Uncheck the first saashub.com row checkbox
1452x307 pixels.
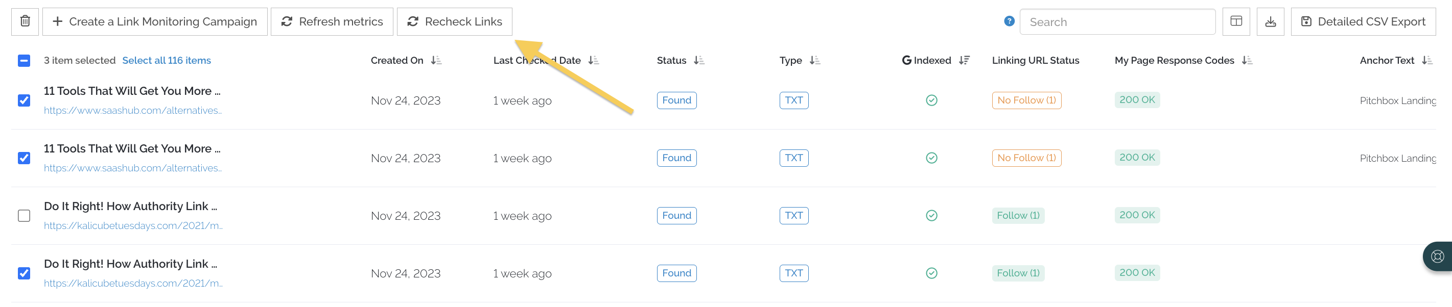coord(24,100)
